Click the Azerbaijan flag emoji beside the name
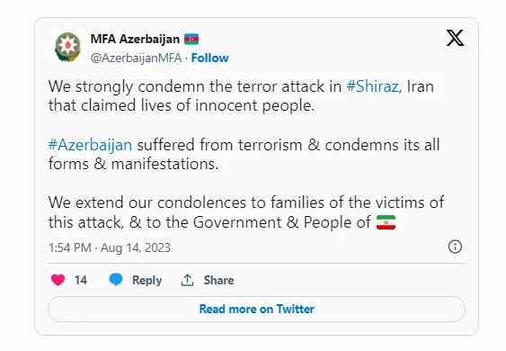The image size is (506, 351). click(191, 40)
